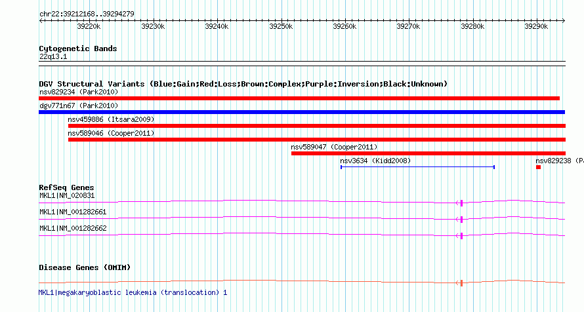Click the 39230k ruler position

(x=153, y=26)
